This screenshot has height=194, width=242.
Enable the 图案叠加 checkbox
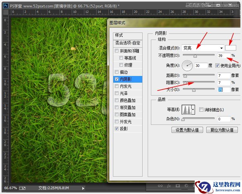click(x=117, y=114)
